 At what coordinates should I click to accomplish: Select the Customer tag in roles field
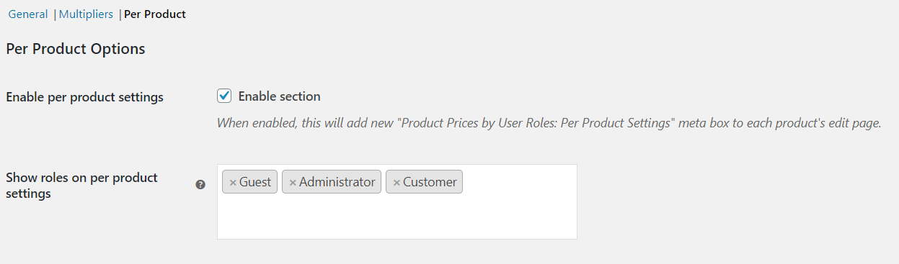[x=430, y=182]
